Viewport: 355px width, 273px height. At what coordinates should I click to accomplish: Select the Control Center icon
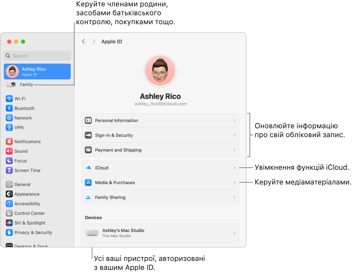(x=9, y=213)
